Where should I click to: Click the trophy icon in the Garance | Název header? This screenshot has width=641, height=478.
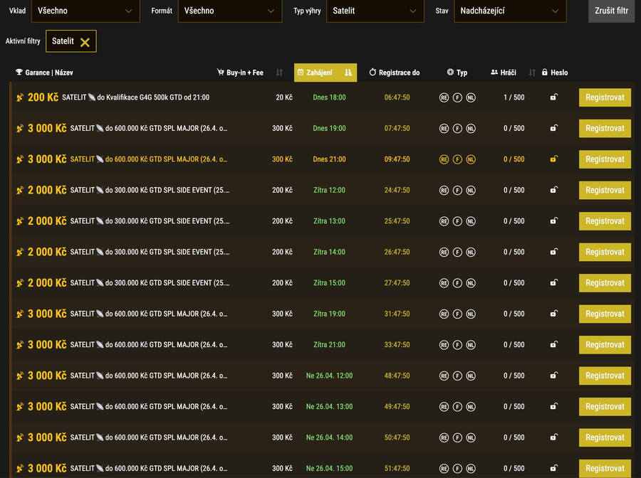tap(18, 72)
